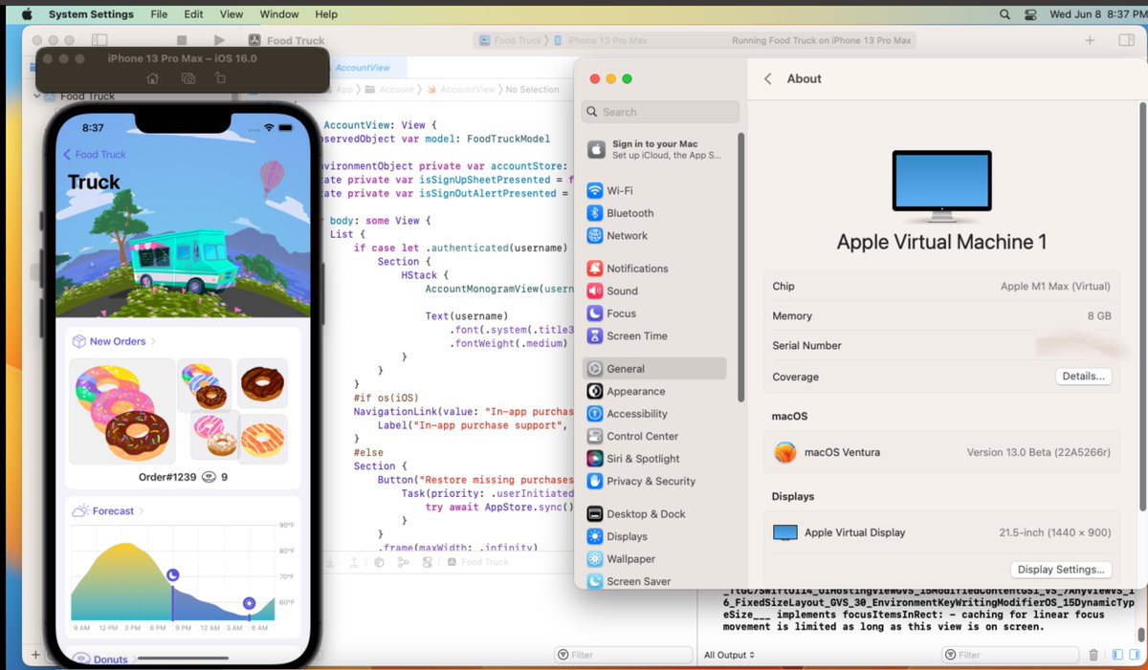Click No Selection in the jump bar
The height and width of the screenshot is (670, 1148).
click(532, 89)
